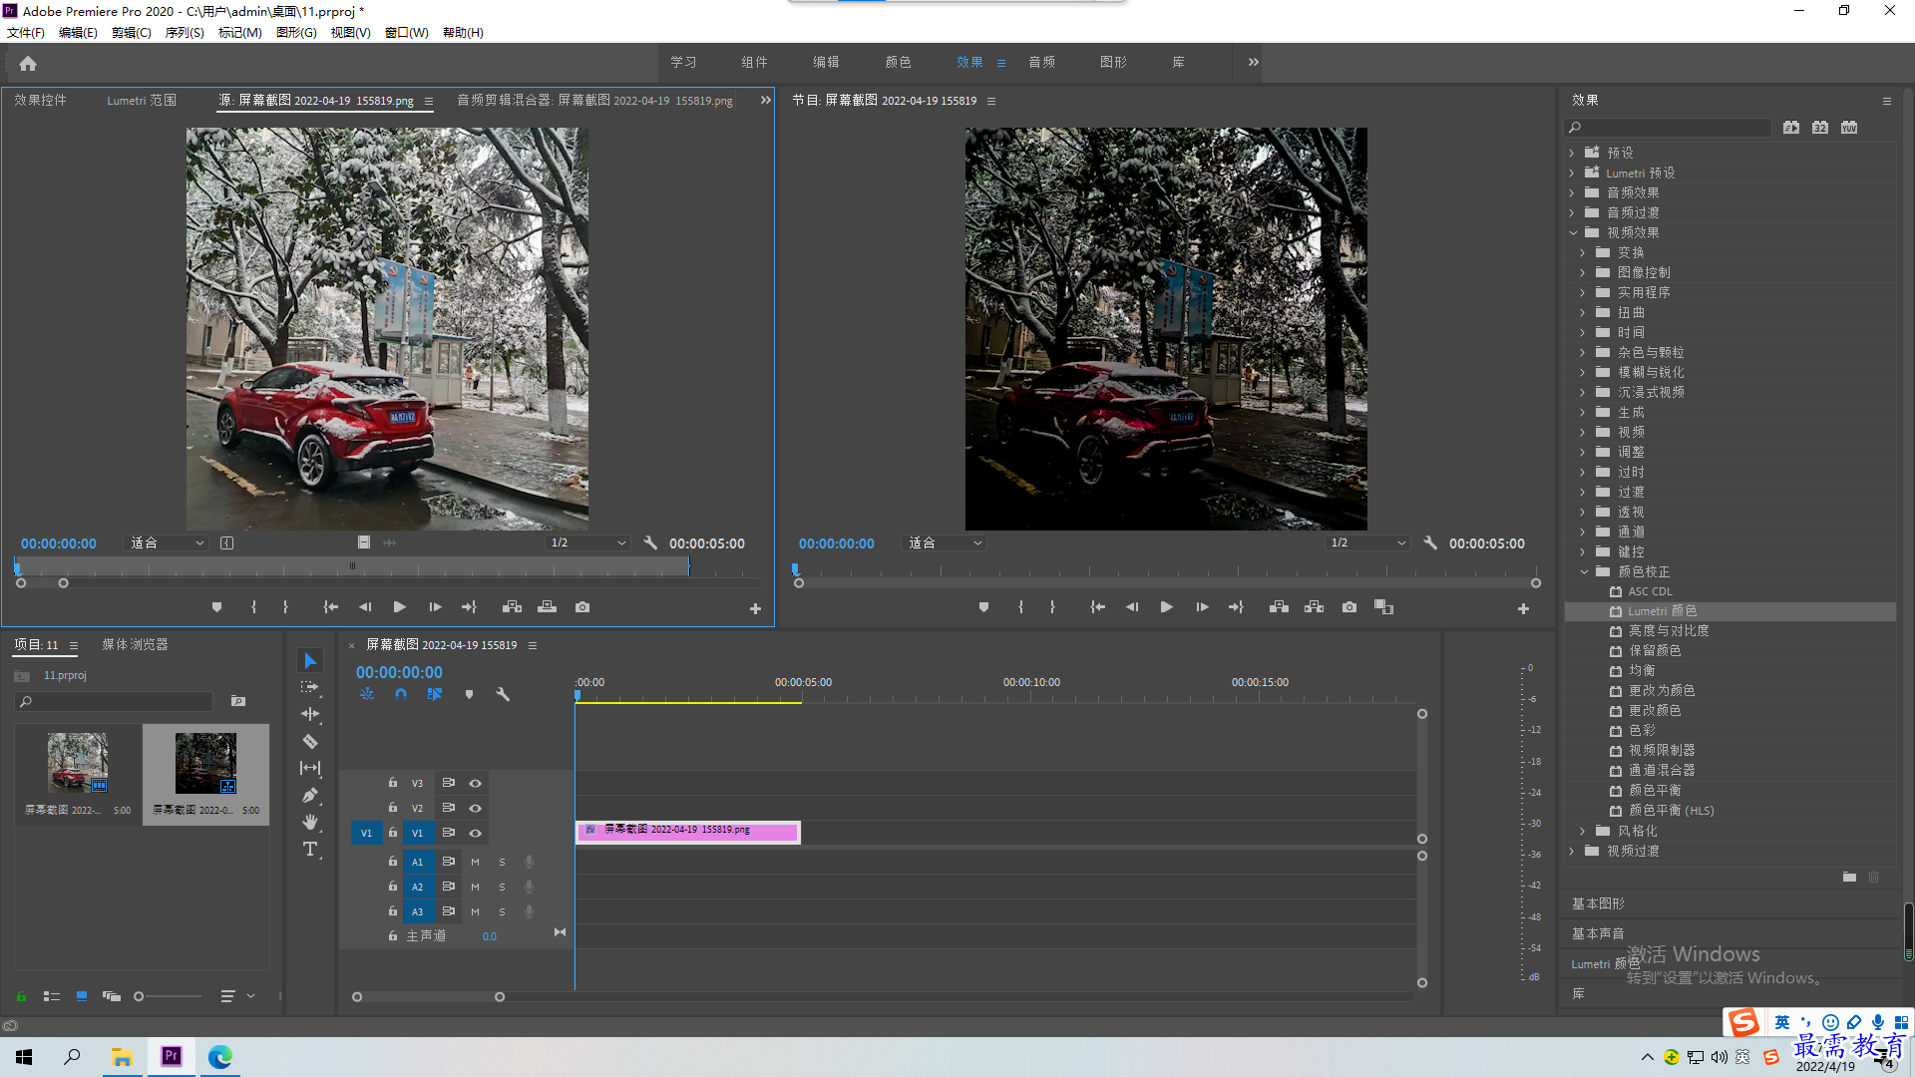Toggle V1 track output eye

click(476, 834)
